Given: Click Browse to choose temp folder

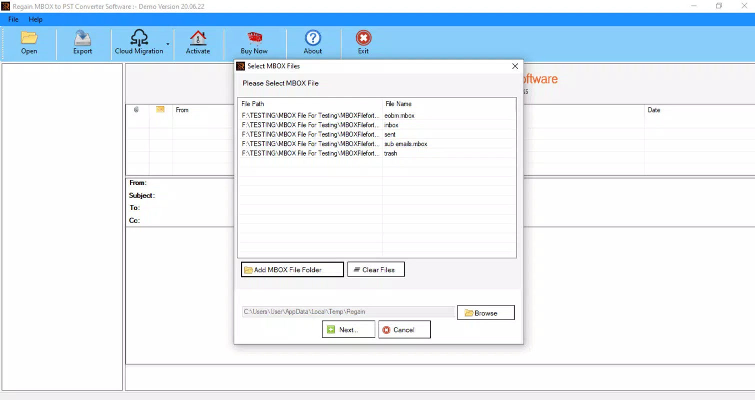Looking at the screenshot, I should click(486, 313).
